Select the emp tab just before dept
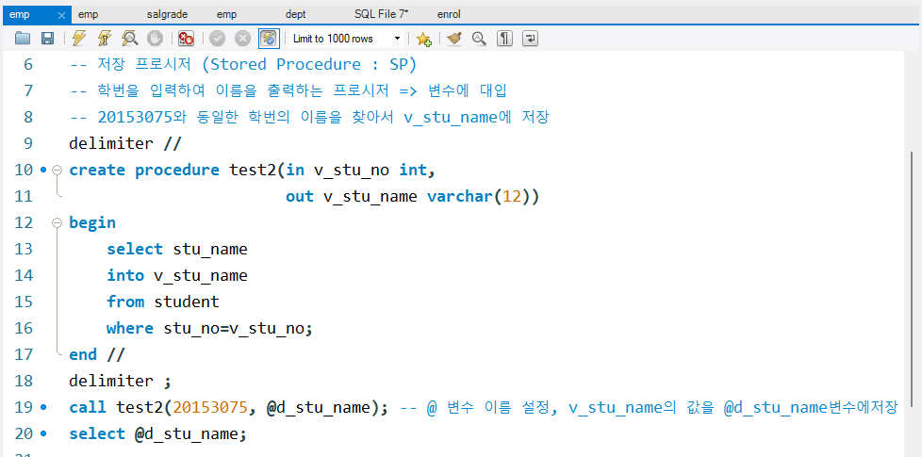This screenshot has width=922, height=457. (226, 15)
